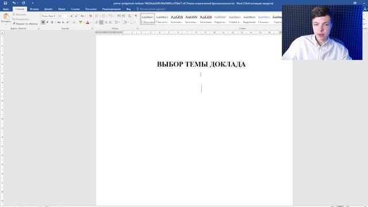Switch to the Вставка ribbon tab

[34, 9]
